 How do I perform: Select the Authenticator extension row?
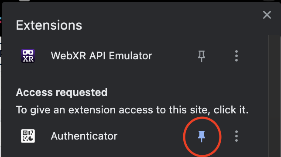coord(134,136)
